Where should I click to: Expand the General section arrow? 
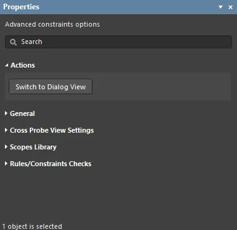point(6,113)
